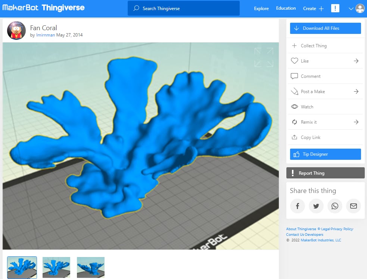367x279 pixels.
Task: Share this thing on Facebook
Action: click(x=297, y=206)
